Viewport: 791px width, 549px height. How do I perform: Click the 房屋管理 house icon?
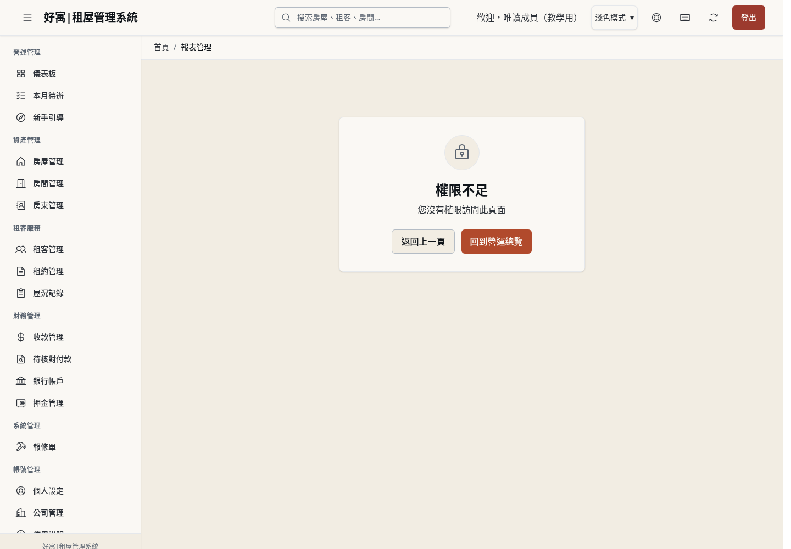pyautogui.click(x=21, y=161)
